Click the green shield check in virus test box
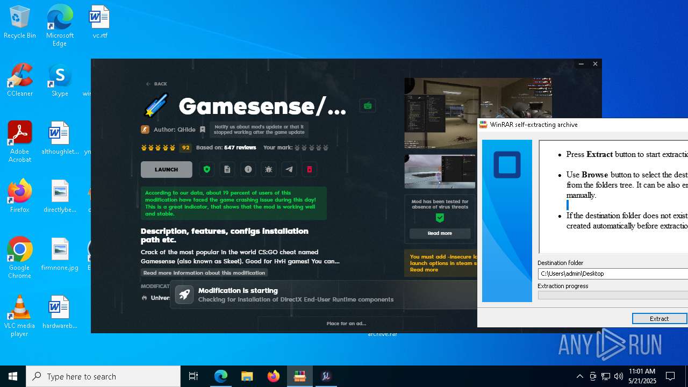Viewport: 688px width, 387px height. (x=440, y=218)
